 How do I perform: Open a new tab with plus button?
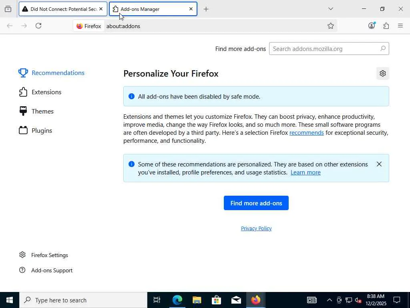(x=206, y=9)
